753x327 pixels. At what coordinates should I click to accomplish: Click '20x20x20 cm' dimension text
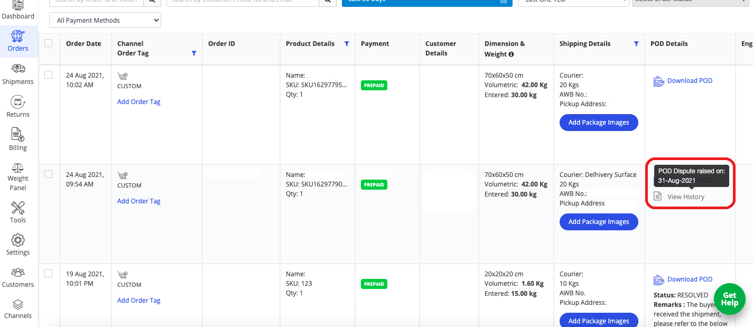504,274
